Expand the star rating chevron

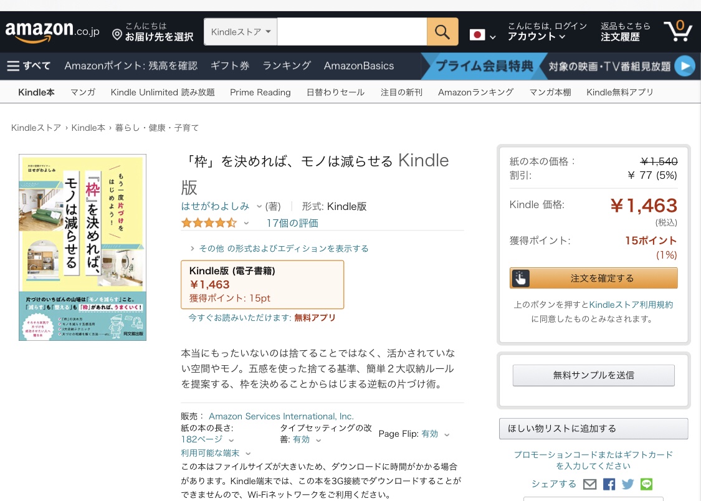pos(246,223)
